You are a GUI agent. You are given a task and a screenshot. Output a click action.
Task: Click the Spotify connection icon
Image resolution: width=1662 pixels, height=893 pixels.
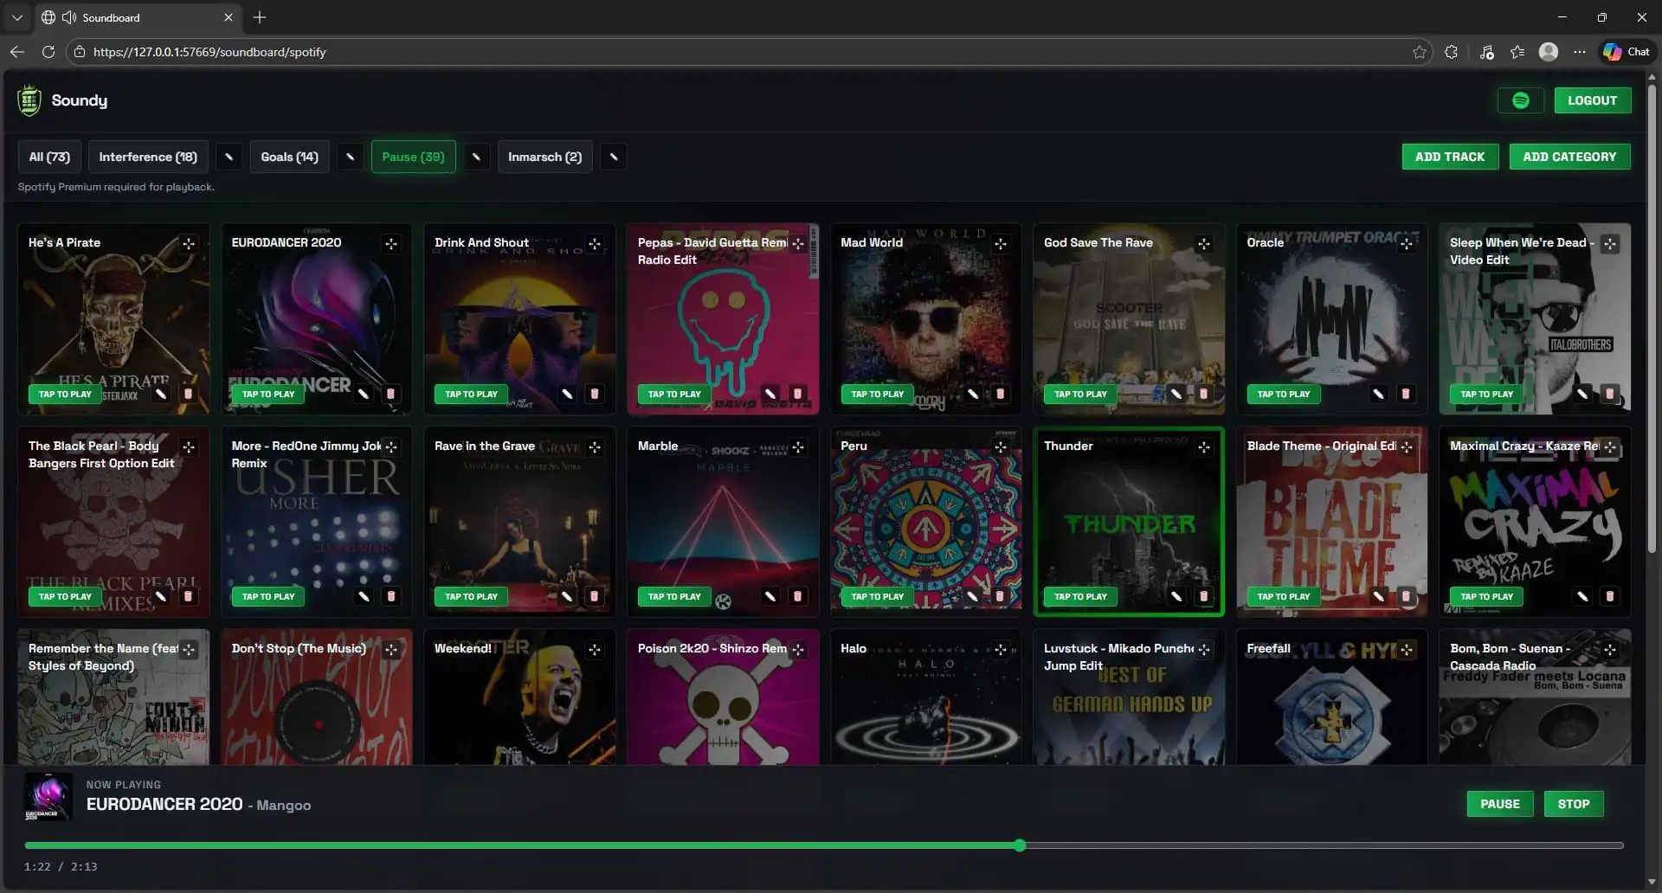point(1520,100)
